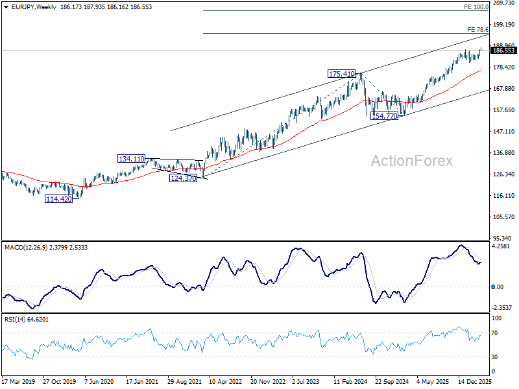Click the 209.700 value on price axis

pyautogui.click(x=503, y=3)
